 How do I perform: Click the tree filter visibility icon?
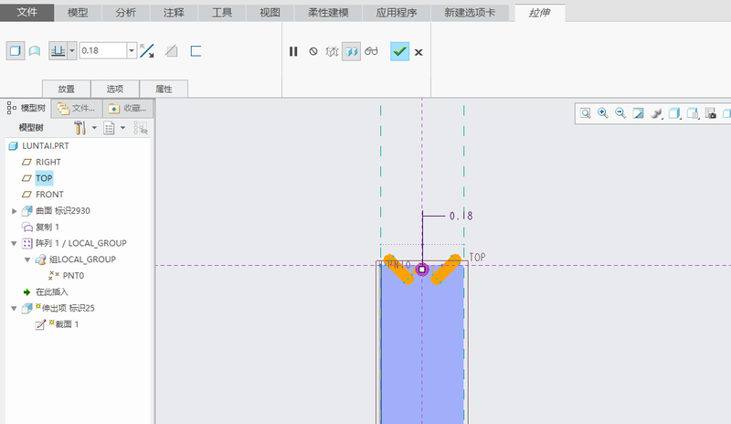click(141, 128)
